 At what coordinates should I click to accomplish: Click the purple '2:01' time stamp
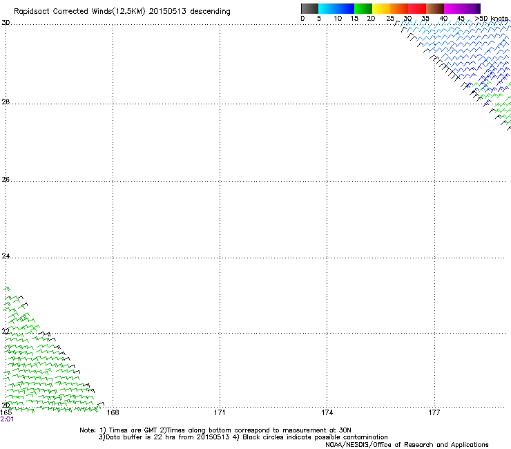click(7, 419)
